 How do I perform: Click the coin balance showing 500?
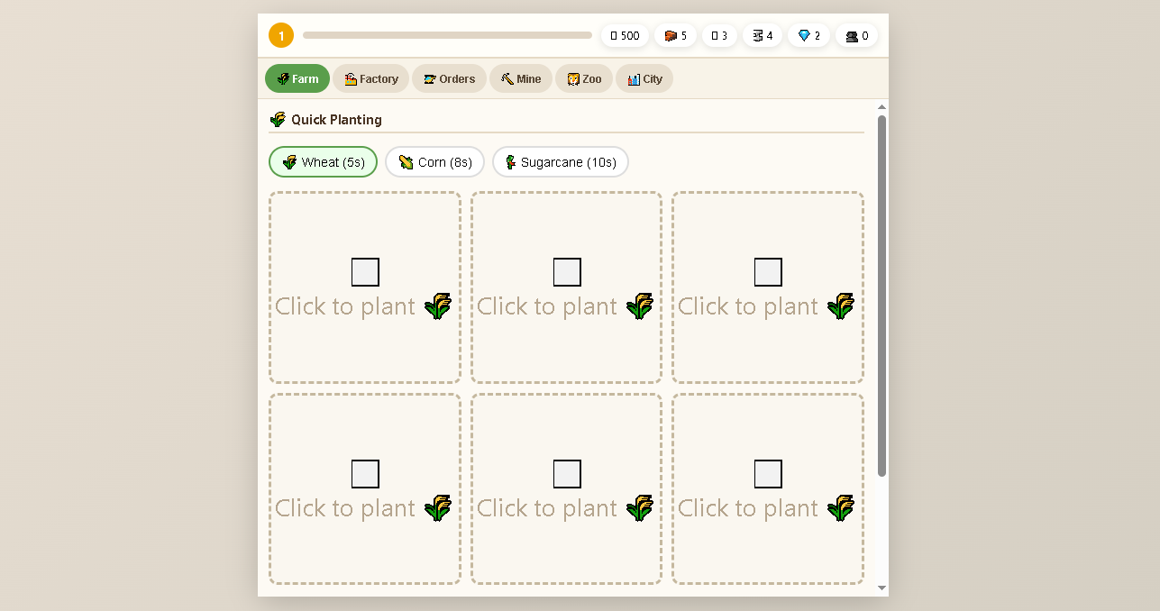pos(625,36)
